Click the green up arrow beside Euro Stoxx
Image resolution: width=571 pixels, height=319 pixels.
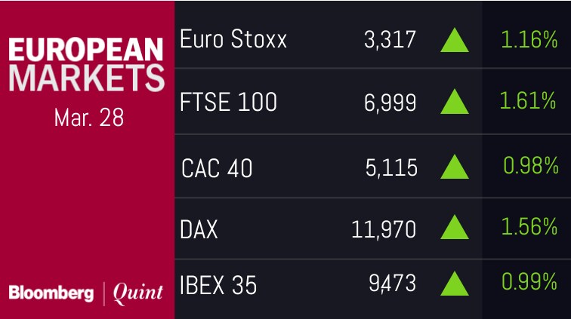pyautogui.click(x=454, y=40)
